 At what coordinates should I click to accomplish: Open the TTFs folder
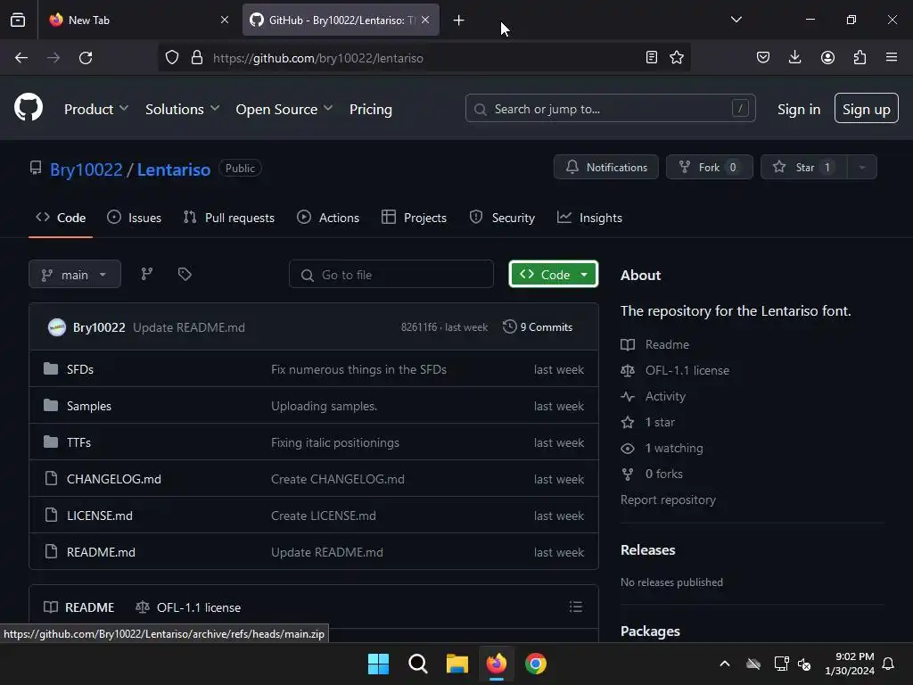click(x=78, y=442)
